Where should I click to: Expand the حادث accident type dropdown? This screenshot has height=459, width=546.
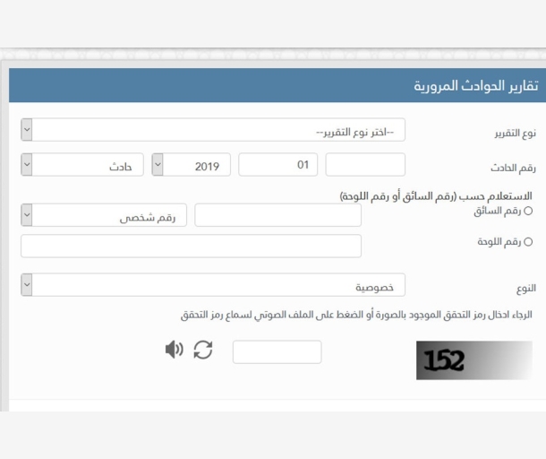click(82, 164)
